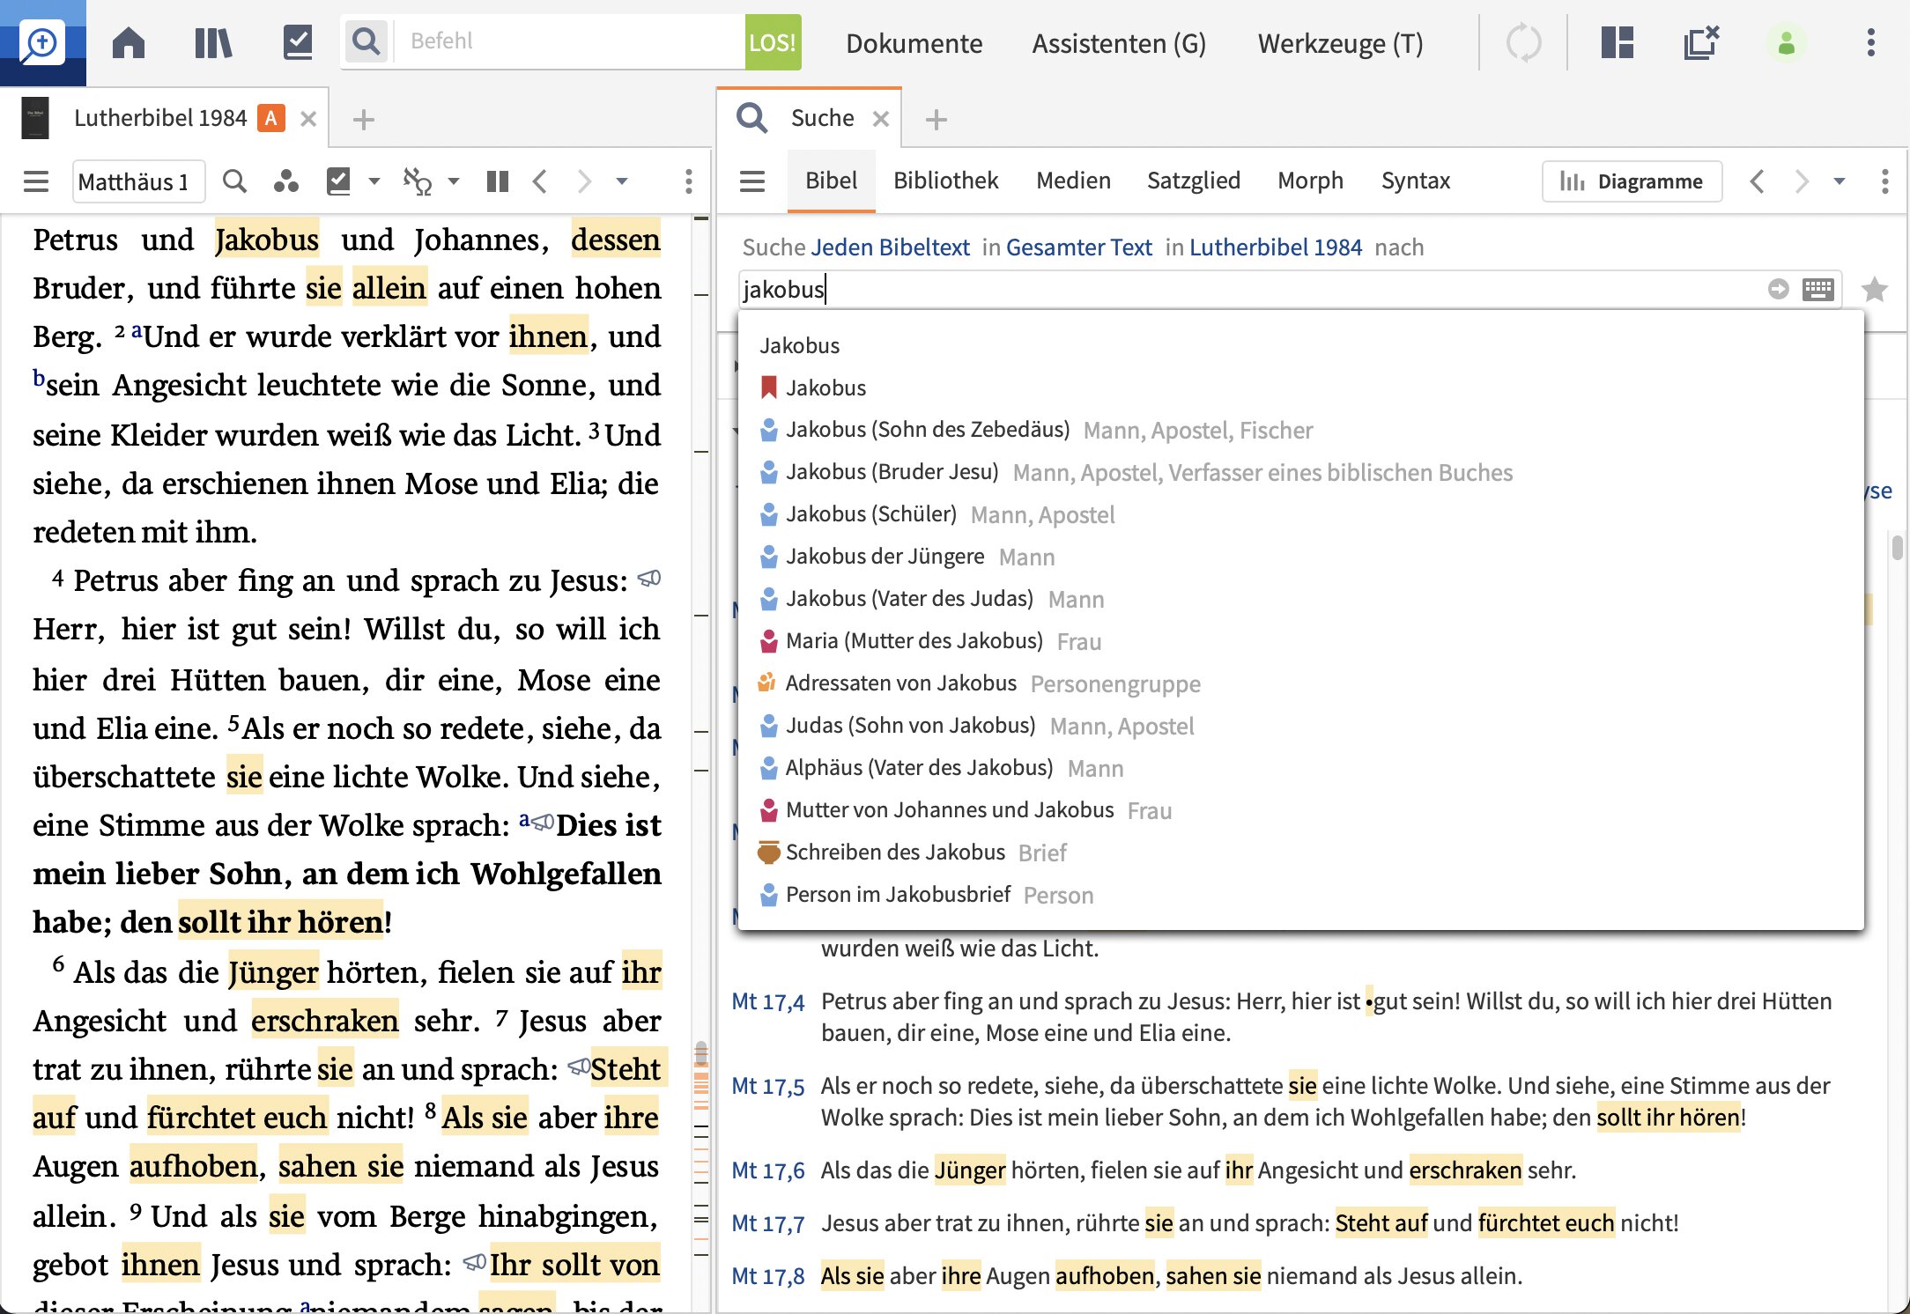
Task: Click the Lutherbibel vertical scrollbar thumb
Action: 701,1052
